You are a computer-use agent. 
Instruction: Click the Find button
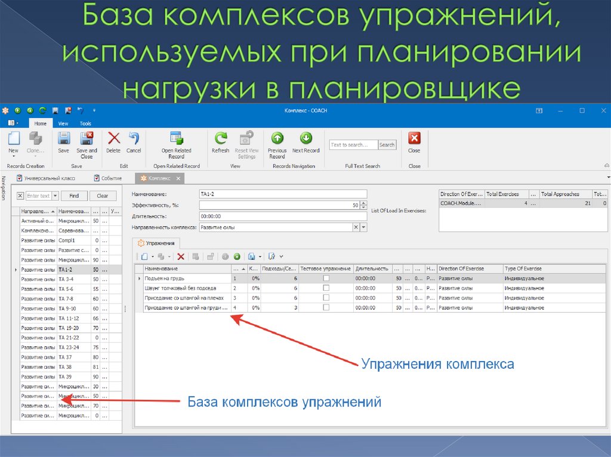click(74, 196)
